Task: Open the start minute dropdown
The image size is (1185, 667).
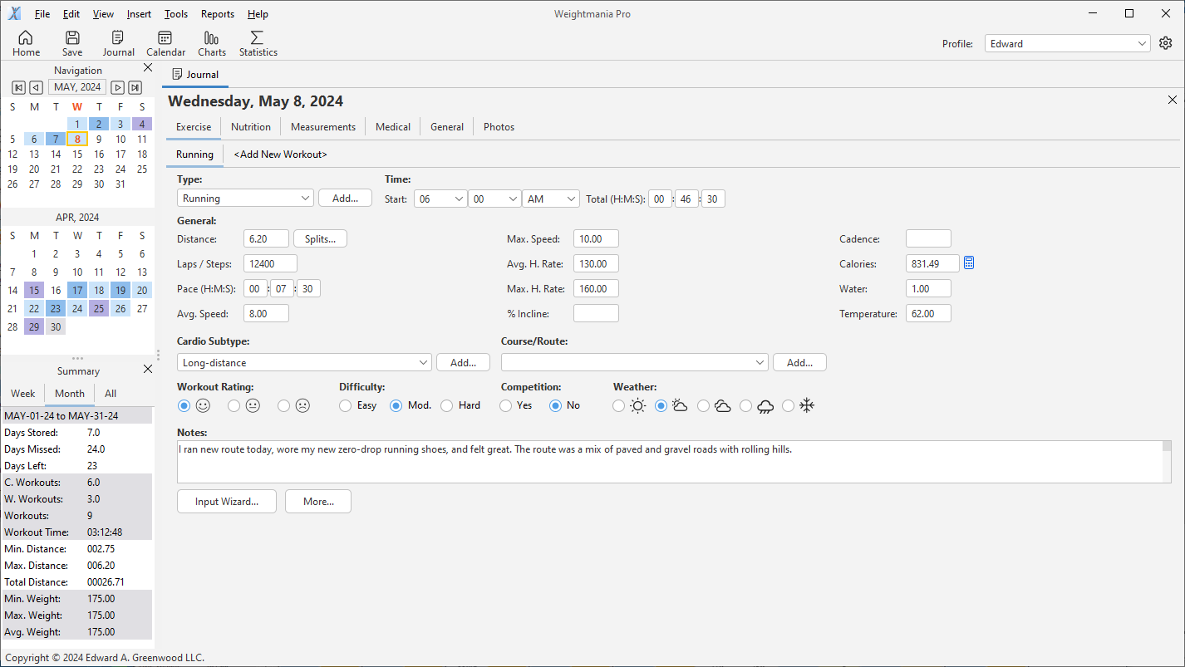Action: coord(494,199)
